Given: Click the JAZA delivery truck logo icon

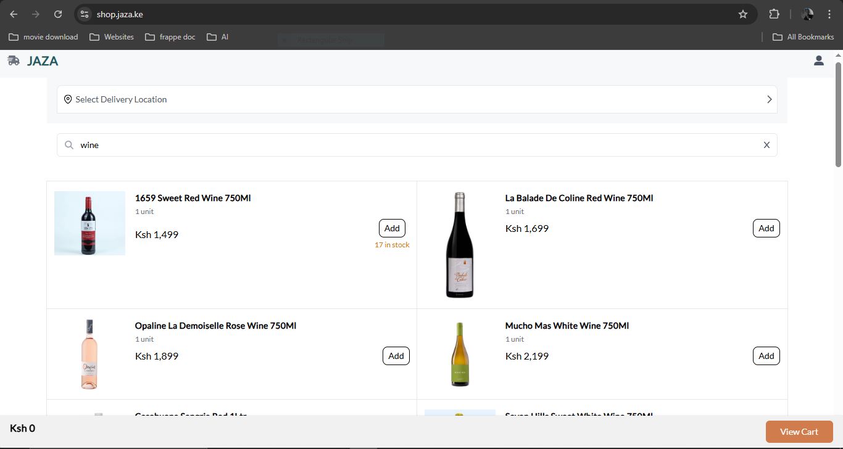Looking at the screenshot, I should (x=14, y=60).
